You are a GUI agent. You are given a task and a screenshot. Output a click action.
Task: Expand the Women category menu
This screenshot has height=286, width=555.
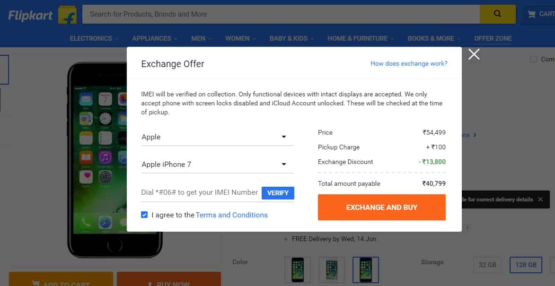241,39
